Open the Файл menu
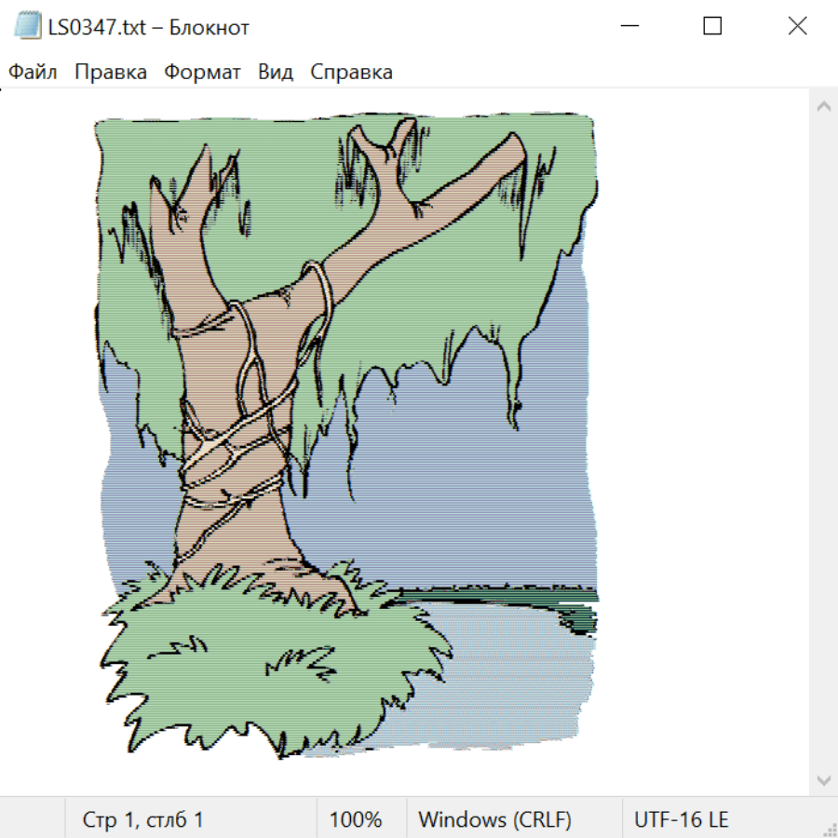838x838 pixels. [x=33, y=72]
